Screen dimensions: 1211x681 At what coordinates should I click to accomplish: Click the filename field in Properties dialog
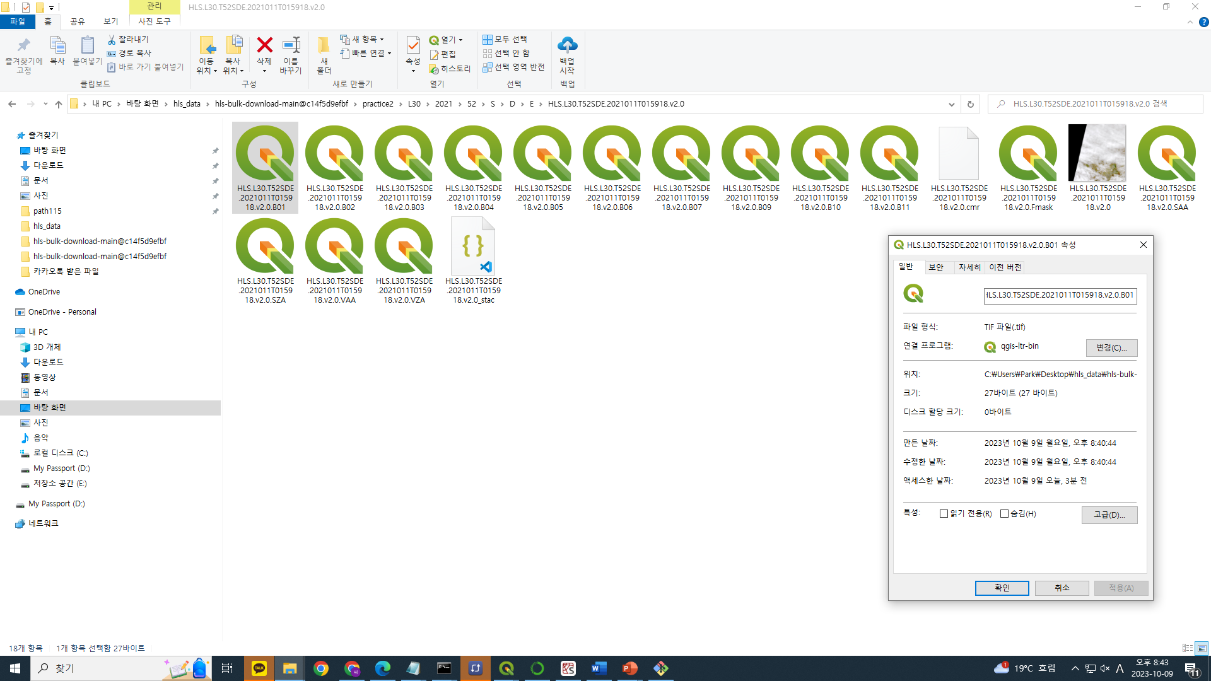(x=1060, y=295)
